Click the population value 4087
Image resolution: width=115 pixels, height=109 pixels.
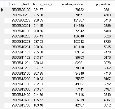pos(107,100)
